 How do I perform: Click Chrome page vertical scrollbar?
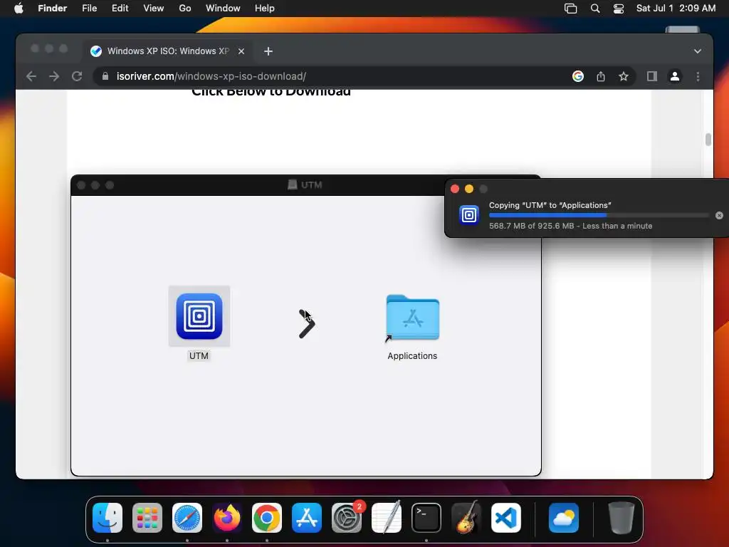[708, 140]
